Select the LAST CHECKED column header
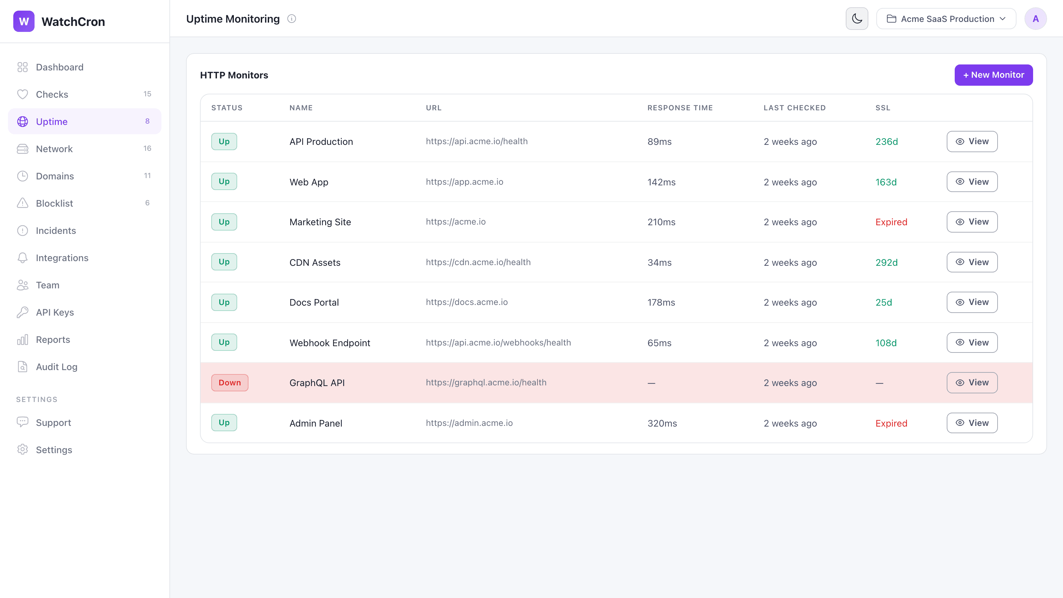Image resolution: width=1063 pixels, height=598 pixels. tap(794, 108)
